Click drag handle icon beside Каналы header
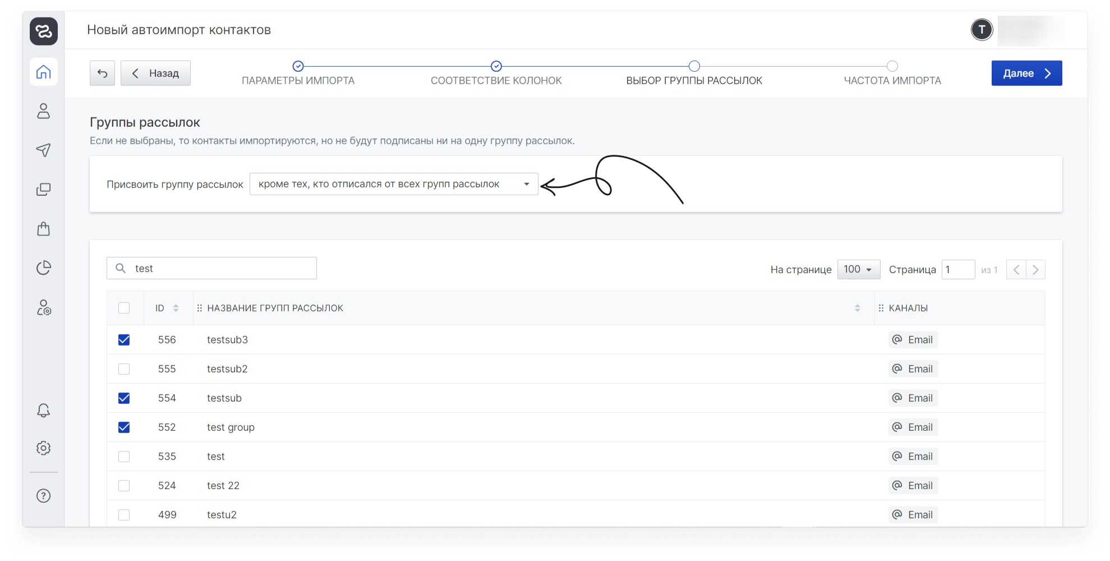 881,308
